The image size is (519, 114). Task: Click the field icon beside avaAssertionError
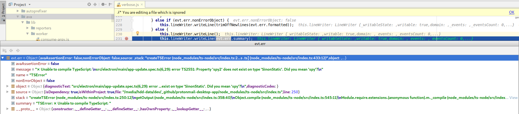point(13,64)
